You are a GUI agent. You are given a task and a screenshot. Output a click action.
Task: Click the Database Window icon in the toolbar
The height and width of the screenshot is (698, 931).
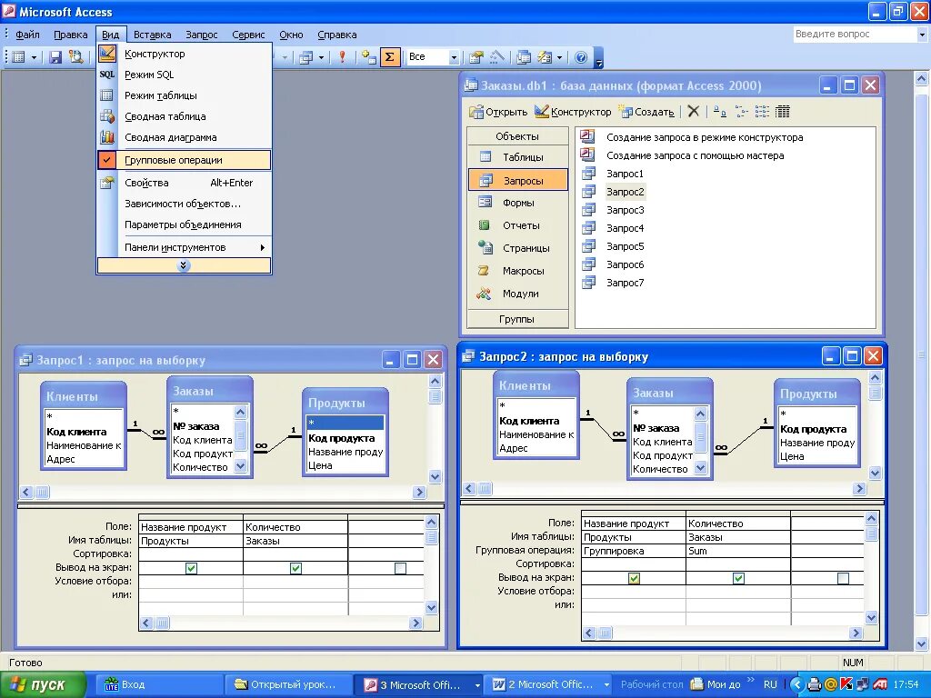click(524, 57)
